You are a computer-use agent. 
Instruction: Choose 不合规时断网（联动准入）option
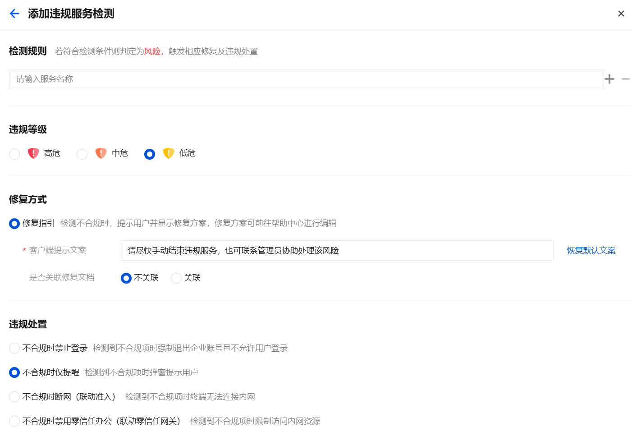14,397
